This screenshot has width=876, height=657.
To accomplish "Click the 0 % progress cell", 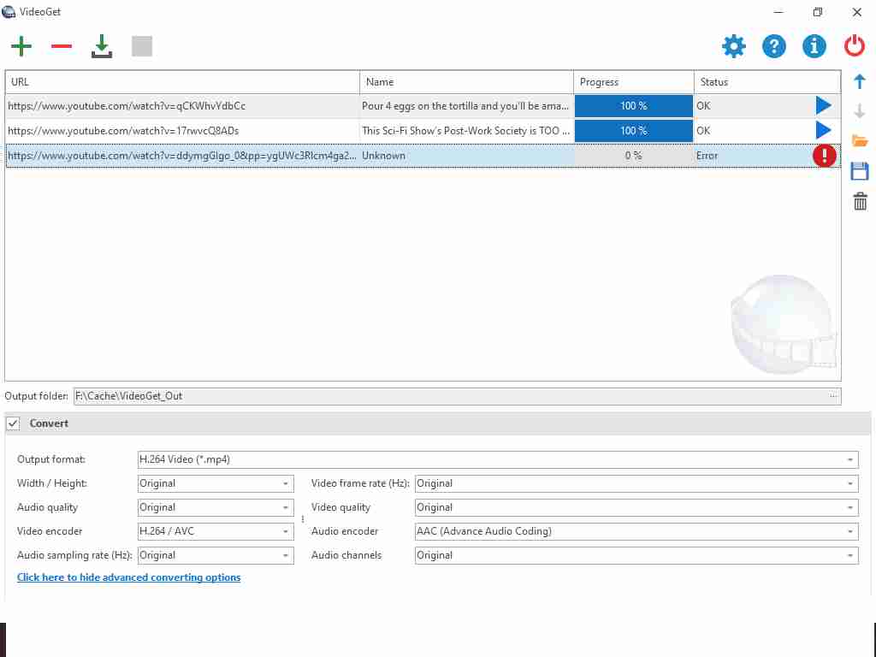I will tap(634, 156).
